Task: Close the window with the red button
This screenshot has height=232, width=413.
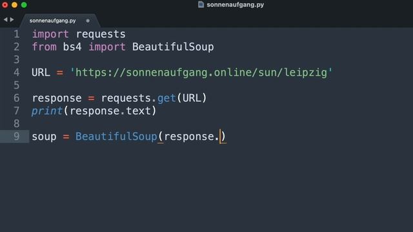Action: point(5,5)
